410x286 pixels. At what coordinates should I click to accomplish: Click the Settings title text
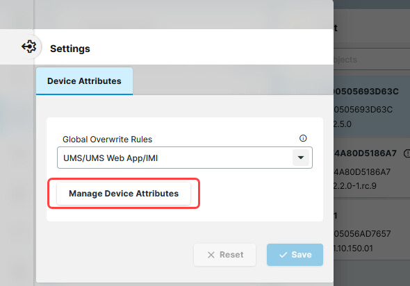coord(70,49)
